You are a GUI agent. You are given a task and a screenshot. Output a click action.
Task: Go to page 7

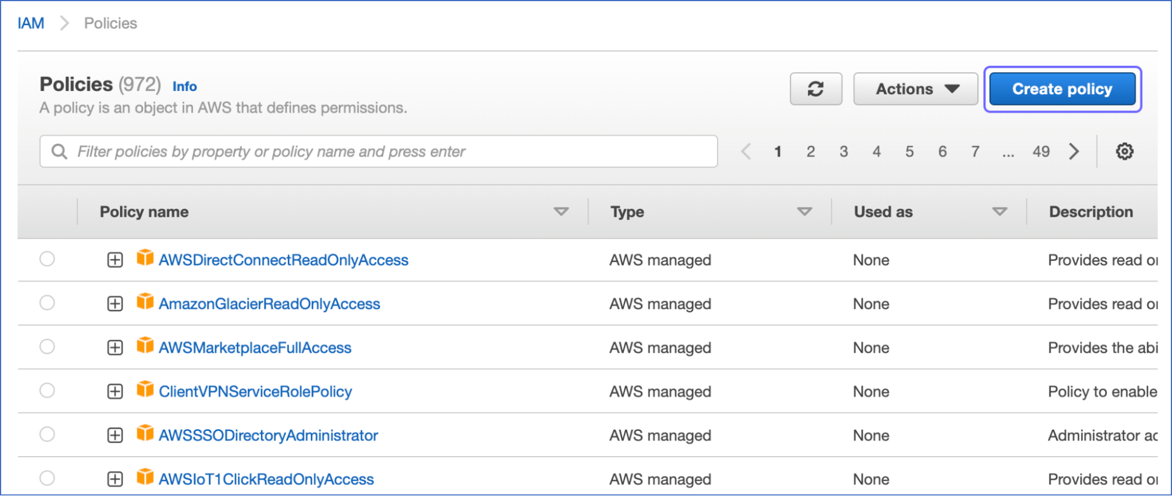[x=975, y=152]
